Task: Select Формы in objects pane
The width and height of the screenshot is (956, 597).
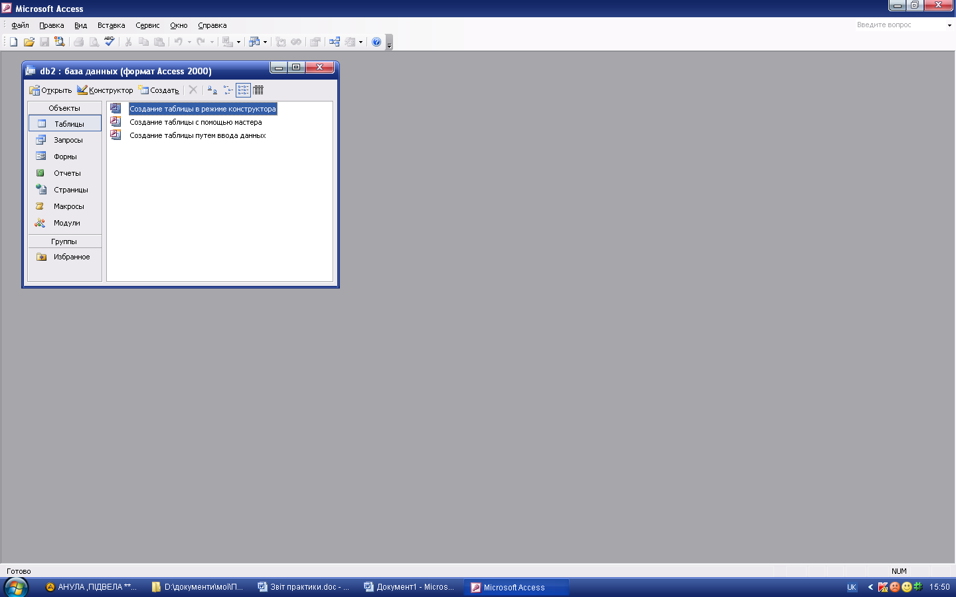Action: tap(65, 157)
